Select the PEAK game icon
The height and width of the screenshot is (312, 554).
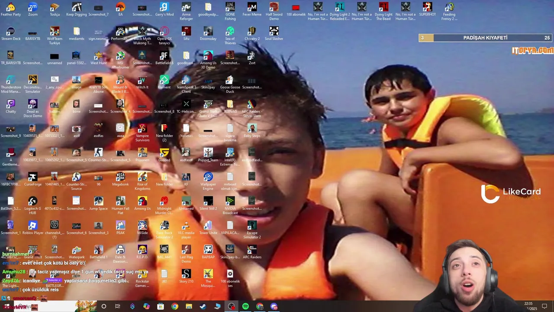click(120, 226)
